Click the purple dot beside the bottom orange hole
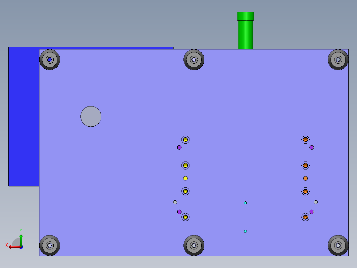The height and width of the screenshot is (268, 357). point(311,212)
